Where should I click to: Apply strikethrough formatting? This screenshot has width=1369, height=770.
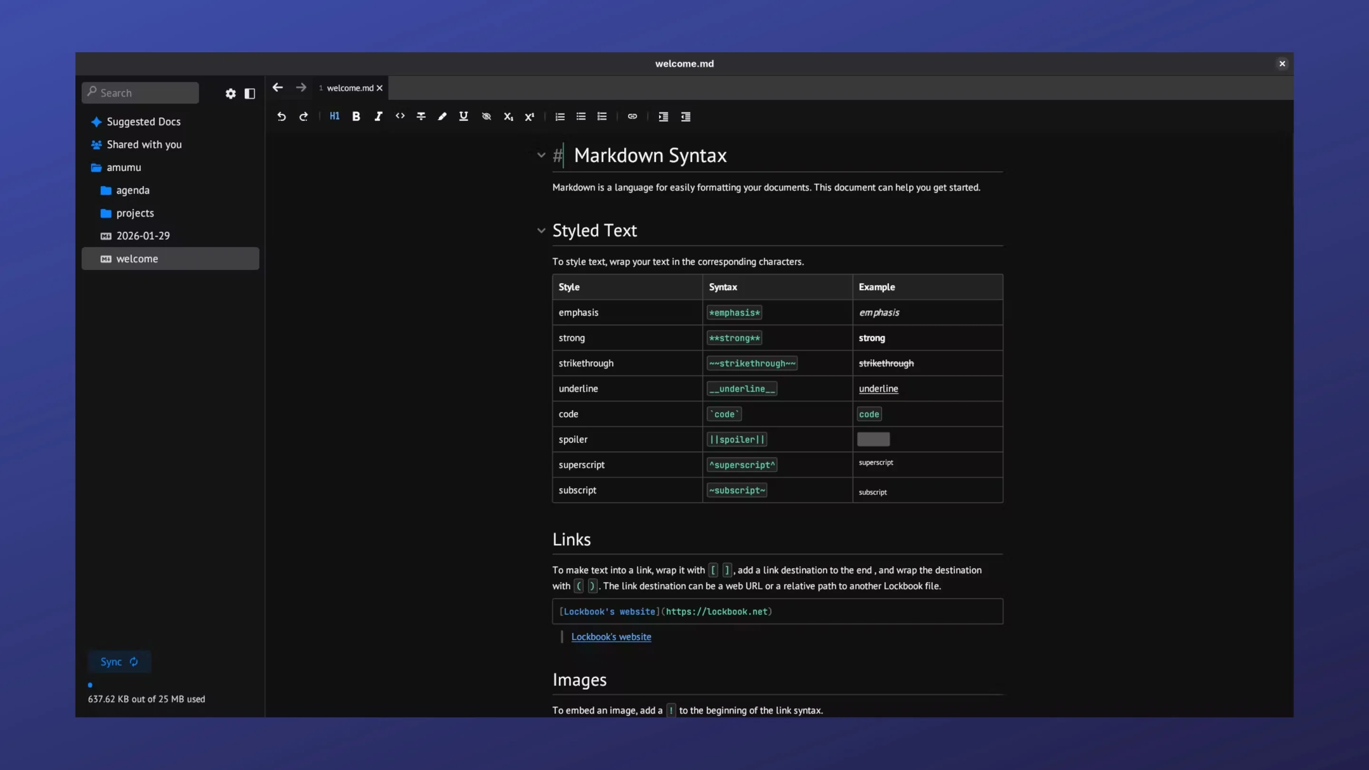[421, 116]
